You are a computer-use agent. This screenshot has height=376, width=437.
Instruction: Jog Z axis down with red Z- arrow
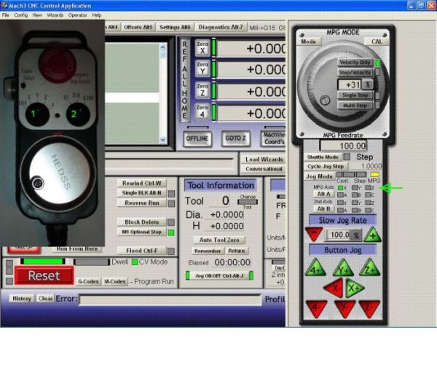(x=369, y=308)
